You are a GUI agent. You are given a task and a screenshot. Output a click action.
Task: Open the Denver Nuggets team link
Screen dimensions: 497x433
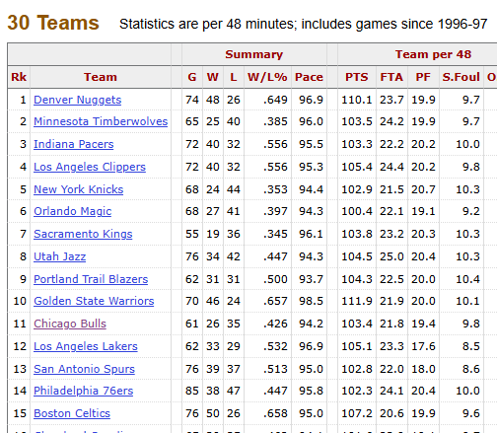pyautogui.click(x=78, y=100)
